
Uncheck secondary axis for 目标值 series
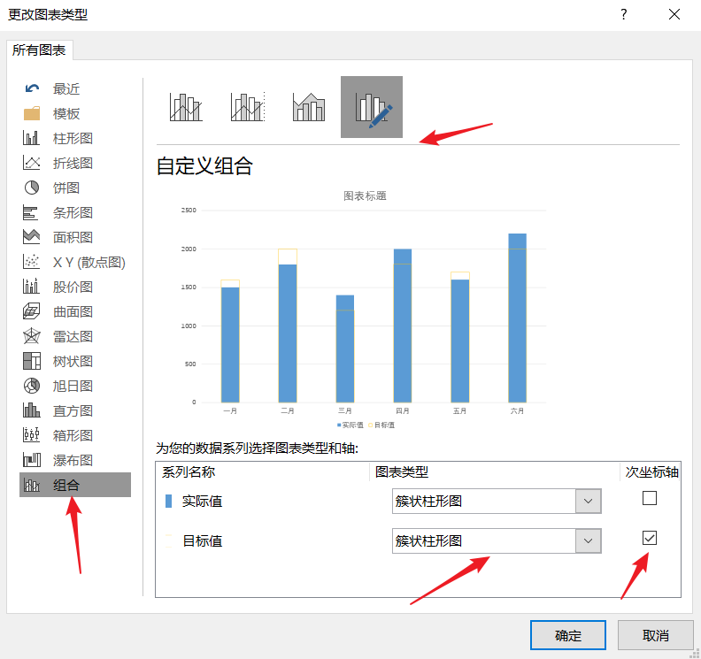650,538
